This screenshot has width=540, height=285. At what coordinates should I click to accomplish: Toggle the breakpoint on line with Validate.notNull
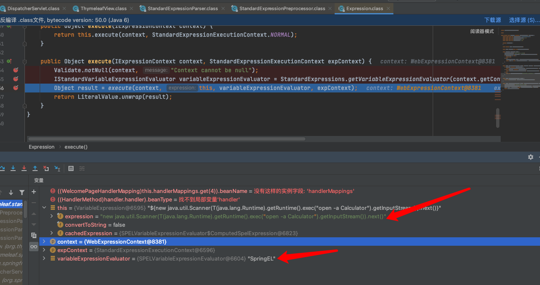pyautogui.click(x=16, y=70)
